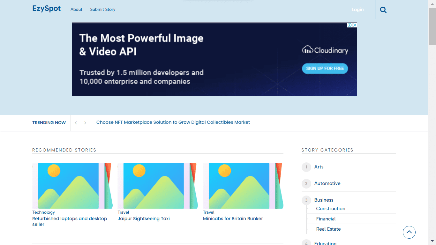This screenshot has width=436, height=245.
Task: Open Jaipur Sightseeing Taxi thumbnail
Action: click(158, 186)
